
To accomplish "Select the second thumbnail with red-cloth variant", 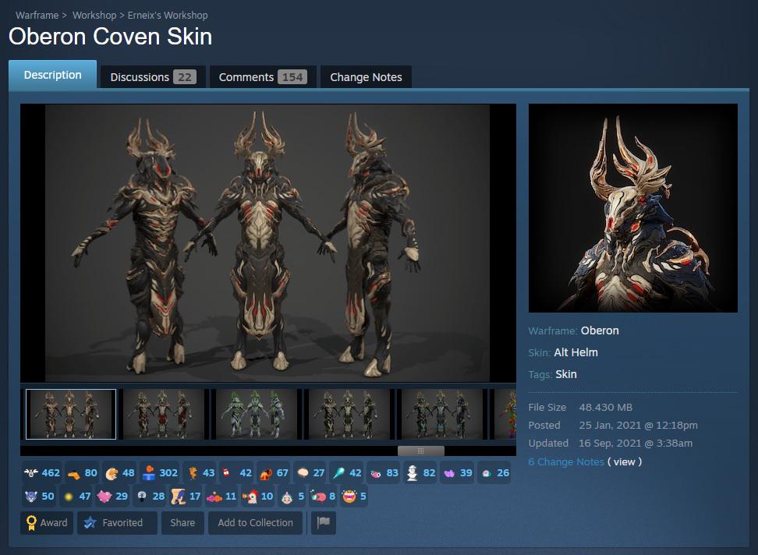I will coord(164,414).
